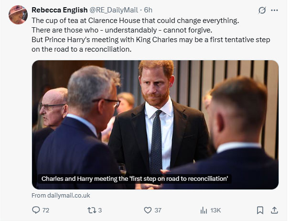Follow the 'From dailymail.co.uk' source link
This screenshot has width=291, height=221.
point(61,195)
